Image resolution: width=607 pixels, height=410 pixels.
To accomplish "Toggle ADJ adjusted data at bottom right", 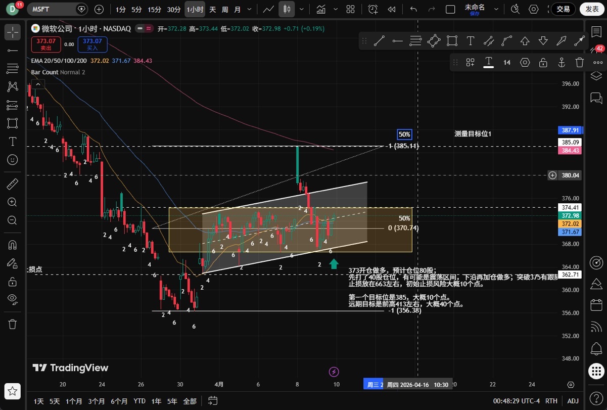I will click(572, 401).
